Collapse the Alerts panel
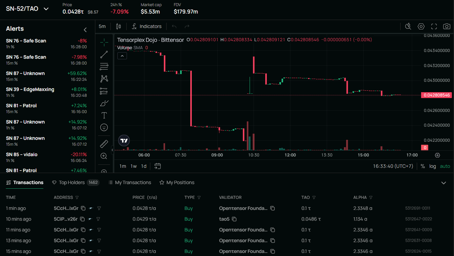 (x=85, y=29)
